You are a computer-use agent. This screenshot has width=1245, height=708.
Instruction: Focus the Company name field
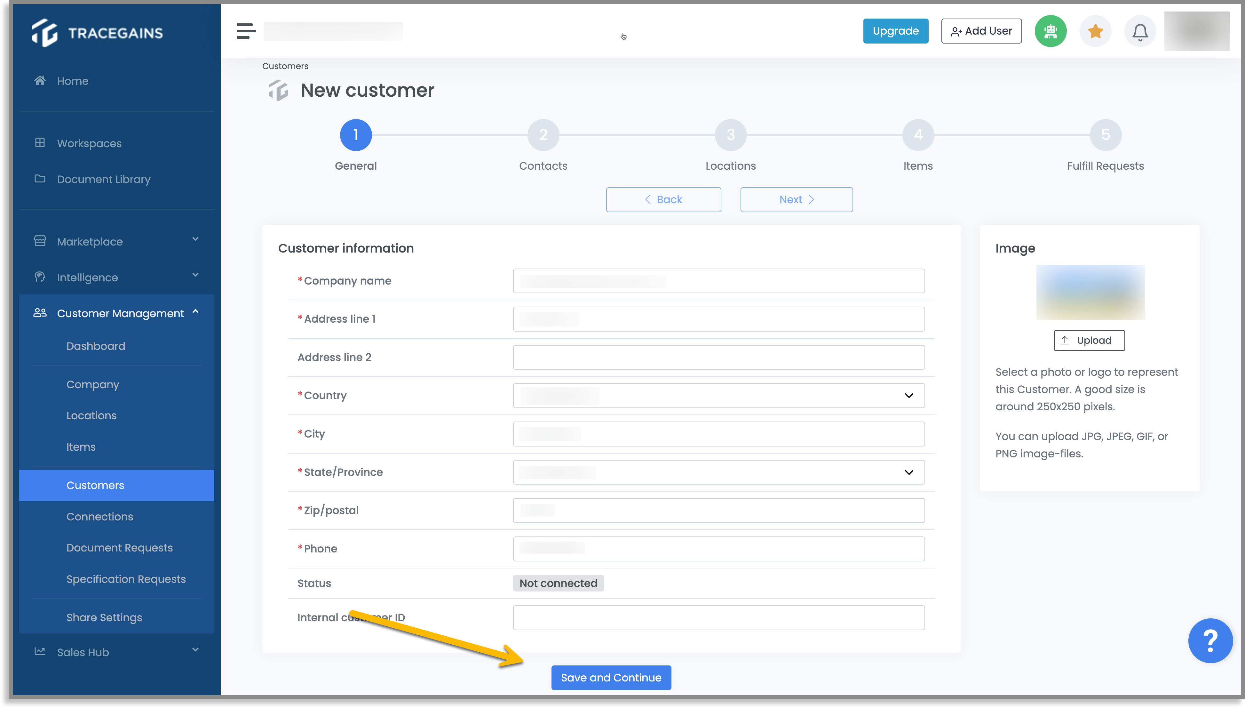pos(719,281)
